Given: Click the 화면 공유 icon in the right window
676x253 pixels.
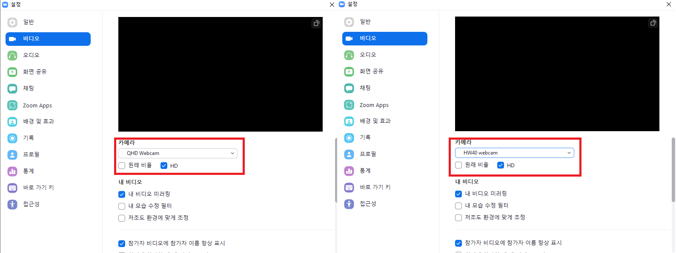Looking at the screenshot, I should (349, 71).
